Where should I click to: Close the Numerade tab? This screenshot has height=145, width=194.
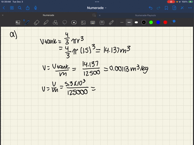click(2, 15)
